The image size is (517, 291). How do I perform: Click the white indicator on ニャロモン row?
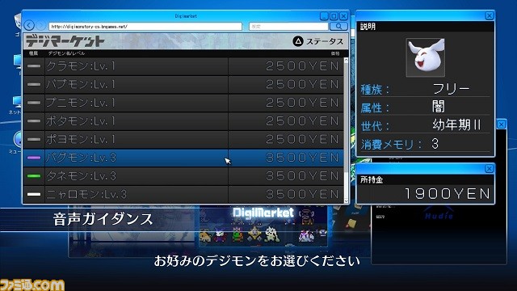[34, 194]
